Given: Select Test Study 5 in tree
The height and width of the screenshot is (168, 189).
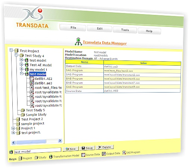Looking at the screenshot, I should point(35,110).
